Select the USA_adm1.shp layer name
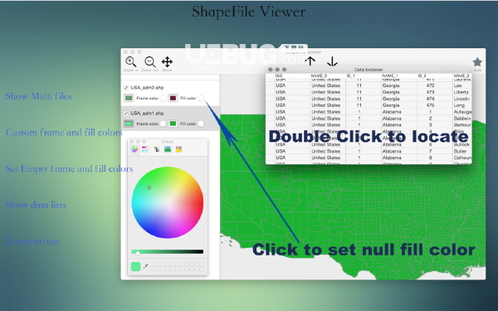This screenshot has height=311, width=498. [x=147, y=114]
